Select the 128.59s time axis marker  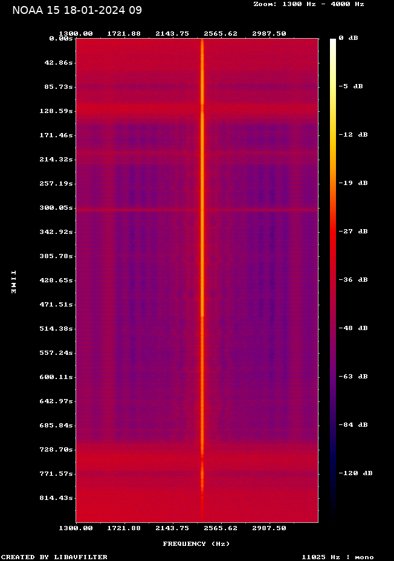tap(56, 111)
